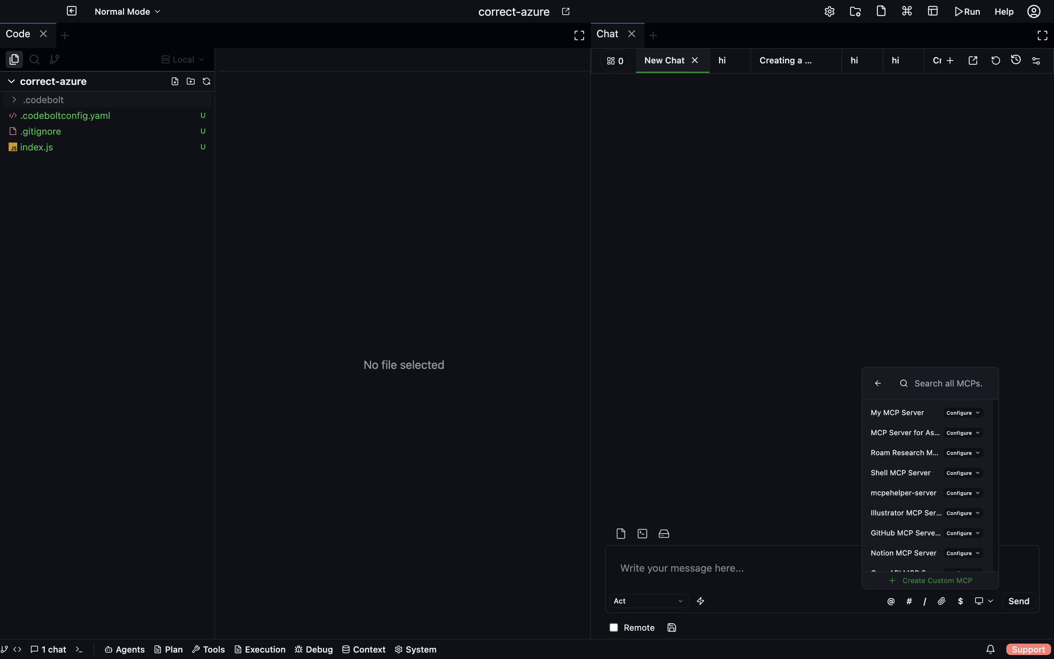This screenshot has width=1054, height=659.
Task: Create a new file in the explorer
Action: [174, 81]
